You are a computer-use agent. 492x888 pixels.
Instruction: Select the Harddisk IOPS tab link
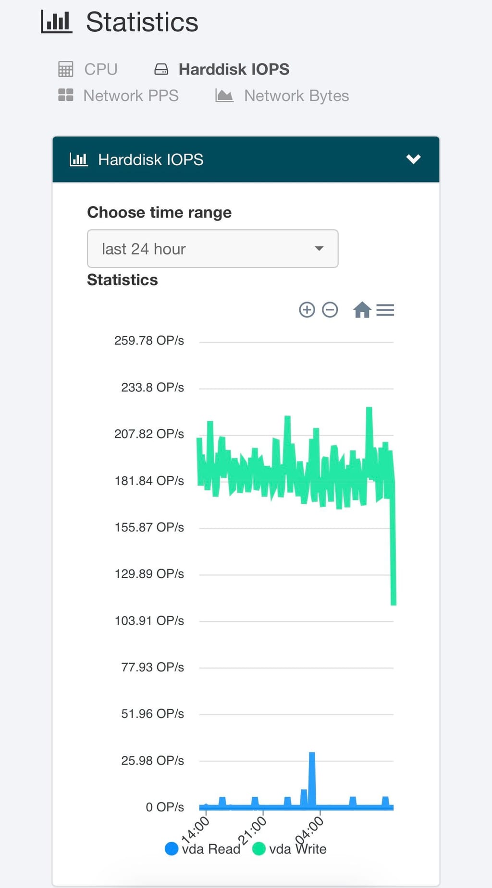pyautogui.click(x=234, y=69)
